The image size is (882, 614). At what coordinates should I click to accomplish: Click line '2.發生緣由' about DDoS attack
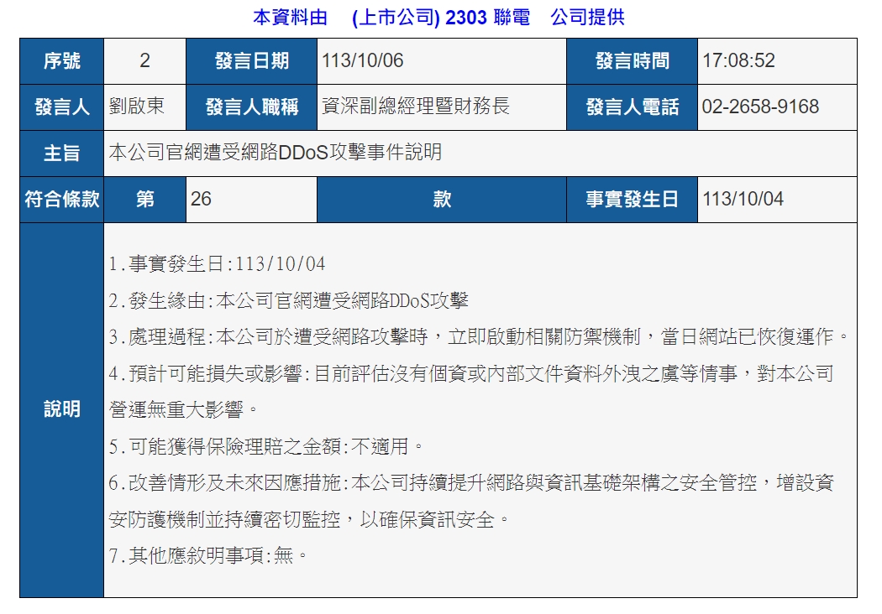[x=289, y=300]
